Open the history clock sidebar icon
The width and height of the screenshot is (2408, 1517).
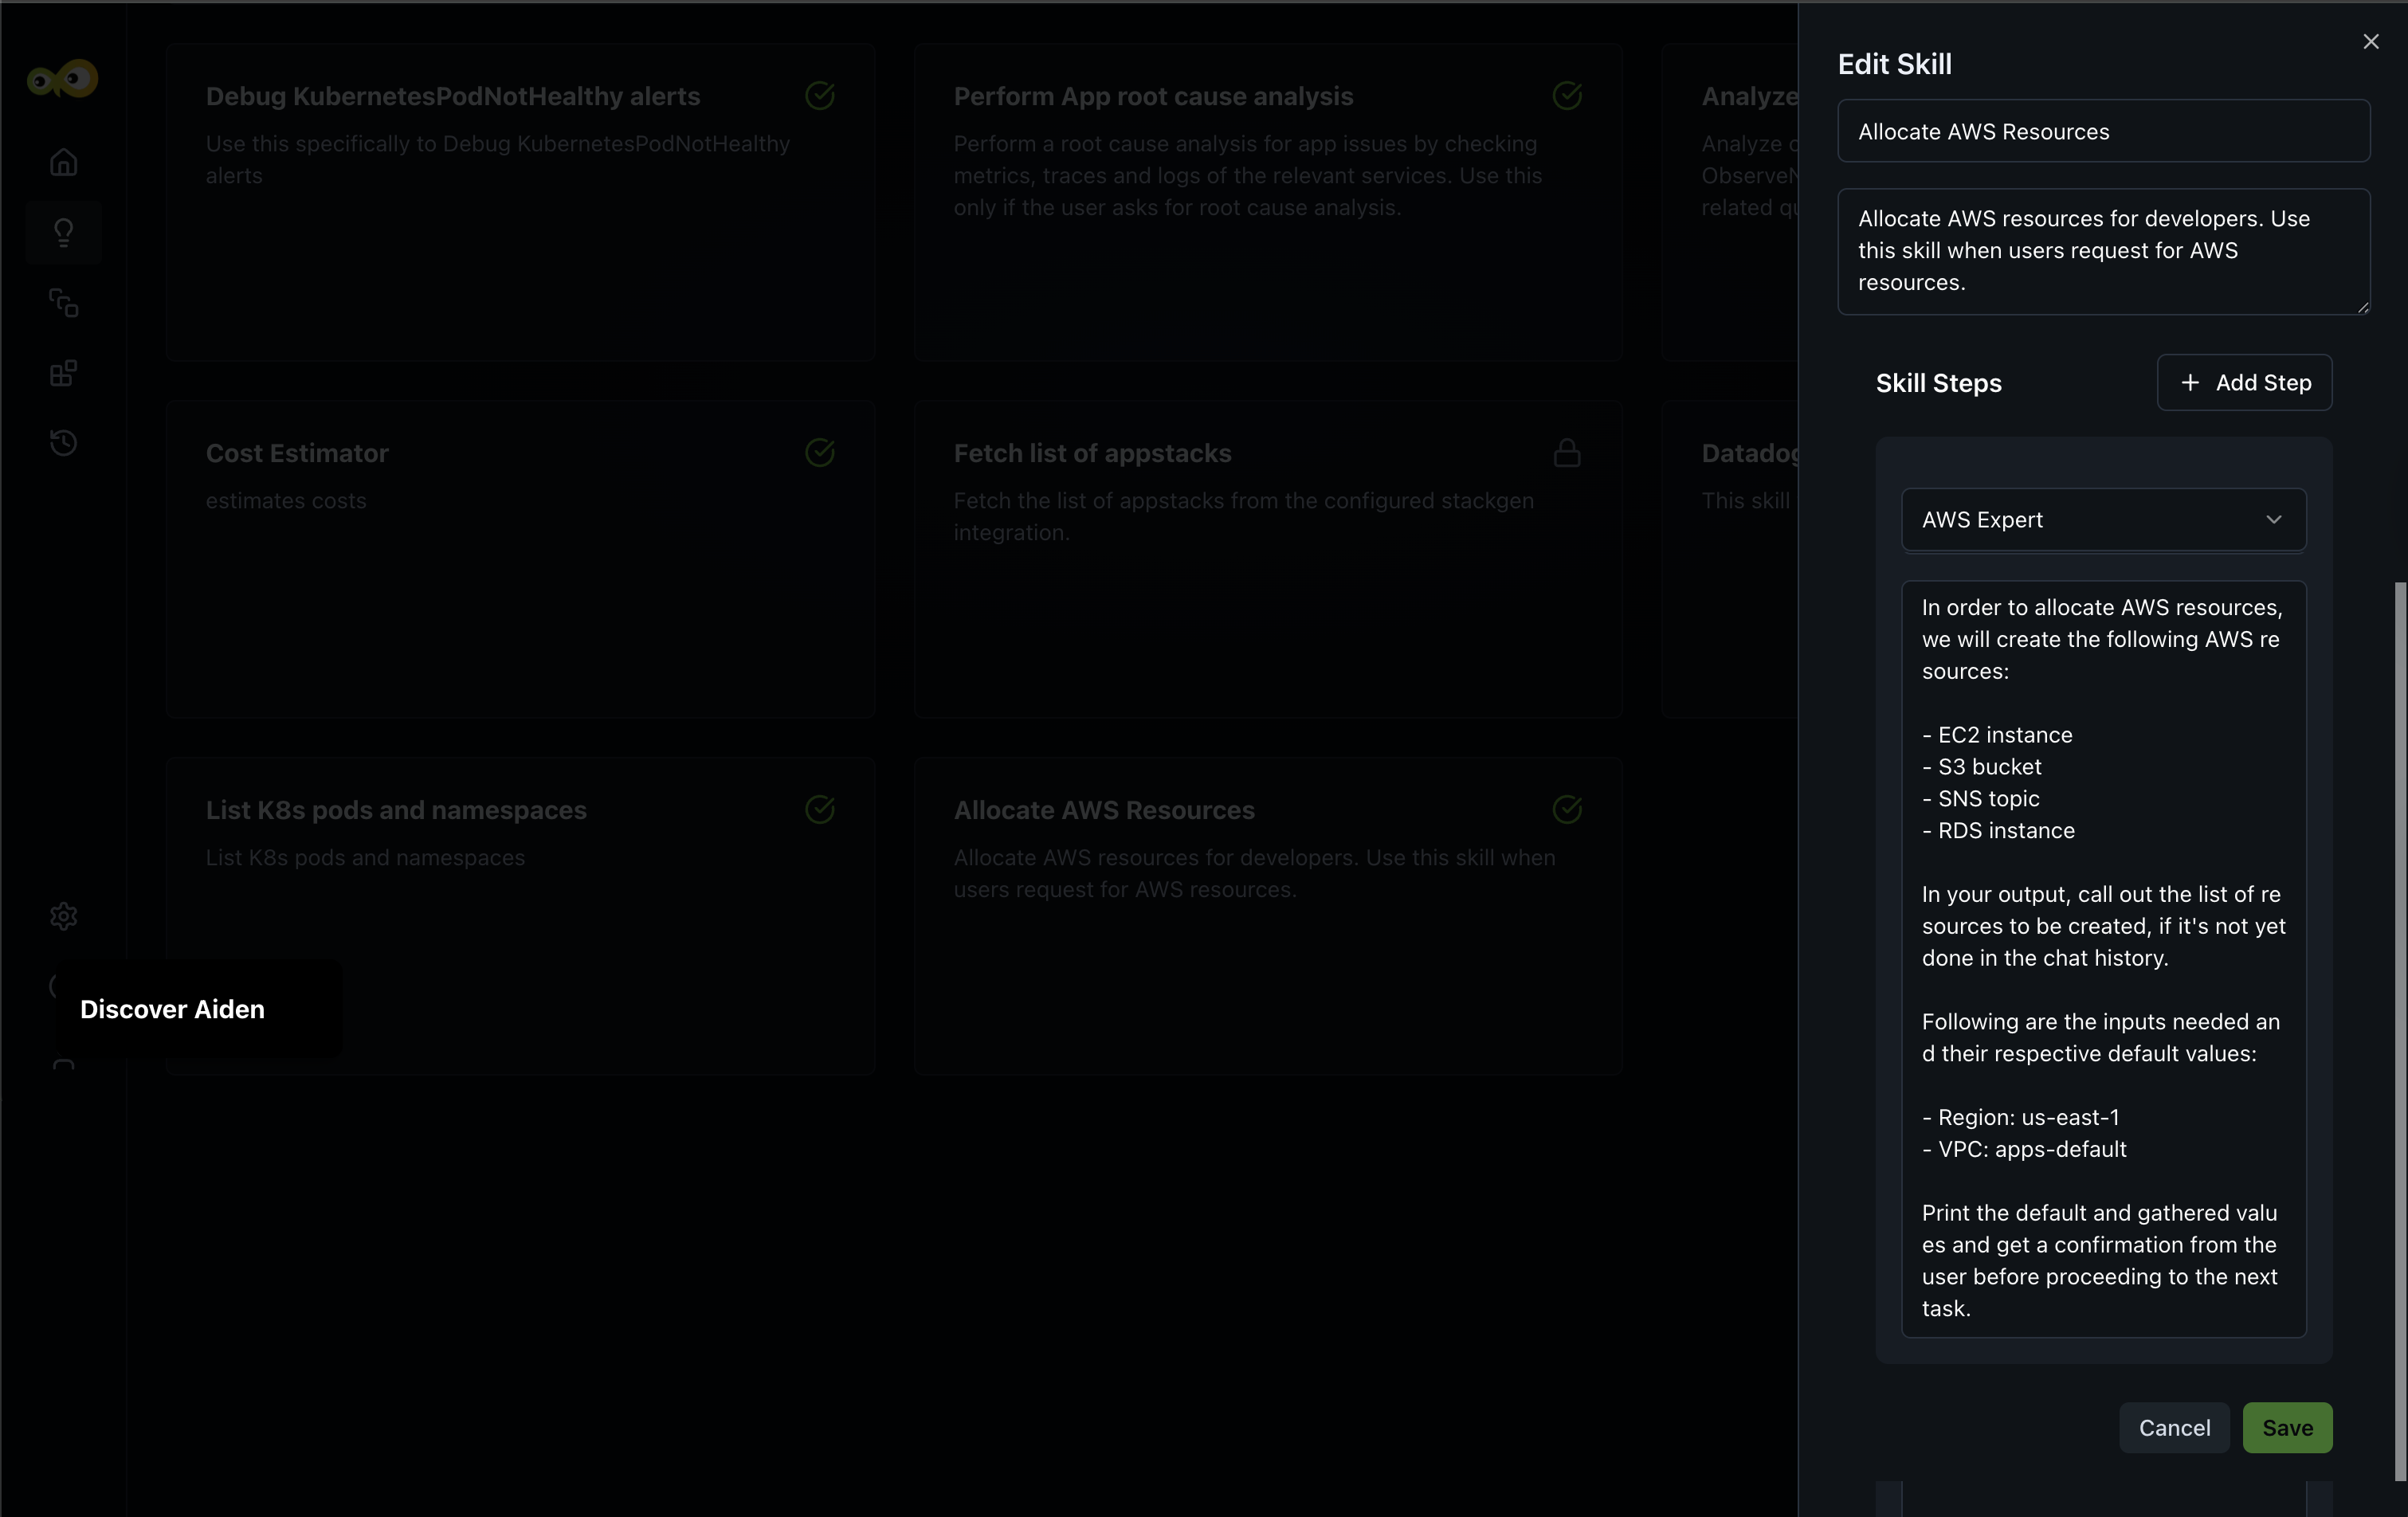[63, 442]
